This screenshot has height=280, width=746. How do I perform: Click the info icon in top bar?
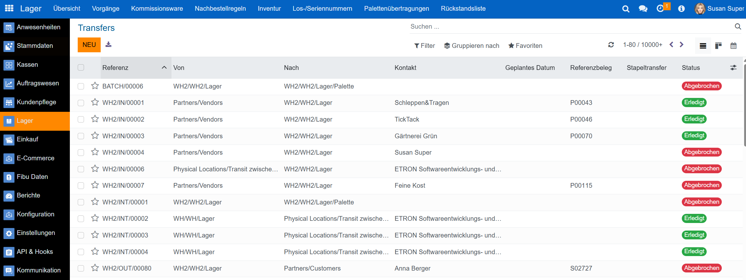[681, 9]
